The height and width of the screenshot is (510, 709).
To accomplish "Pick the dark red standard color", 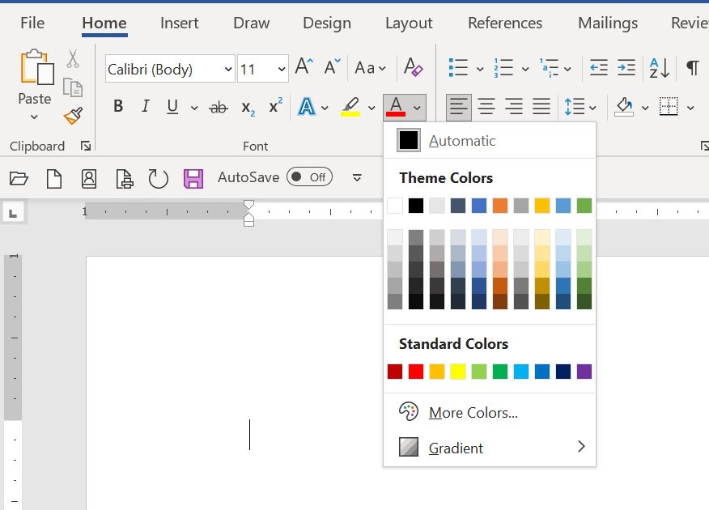I will 394,371.
